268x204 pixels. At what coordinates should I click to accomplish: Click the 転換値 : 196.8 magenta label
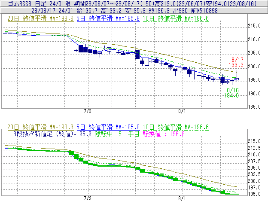(x=164, y=134)
